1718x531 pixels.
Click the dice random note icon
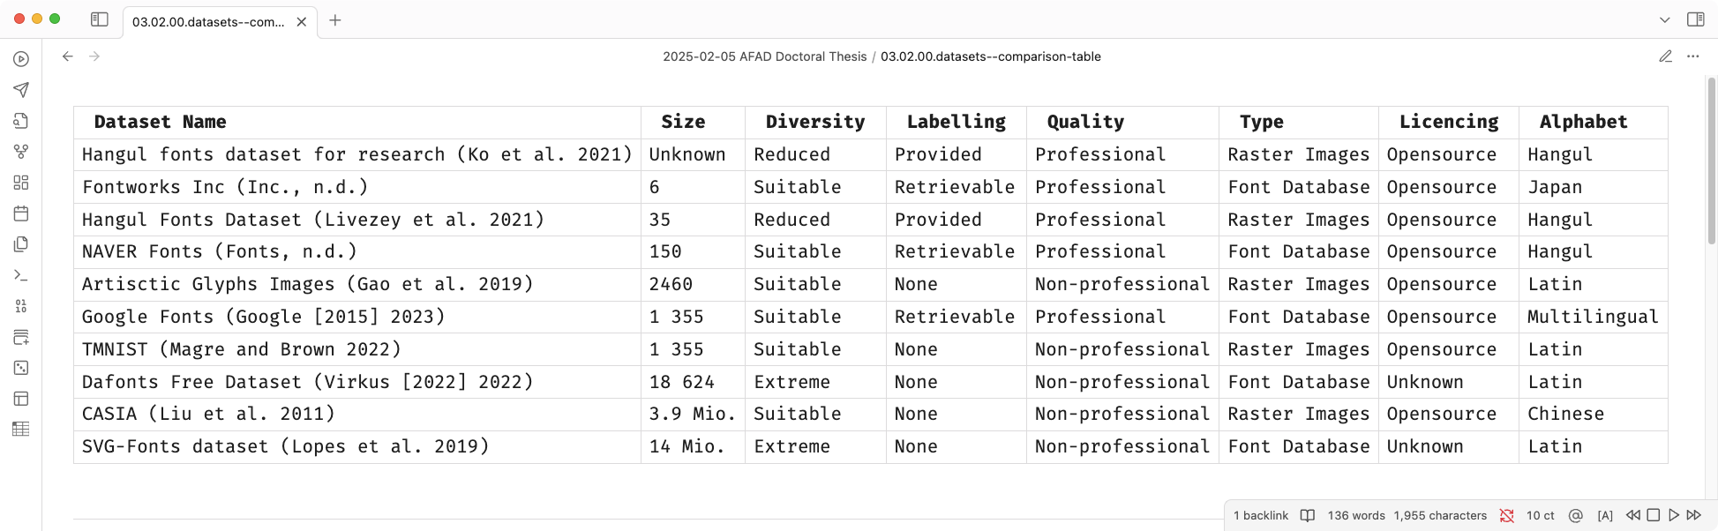pyautogui.click(x=21, y=368)
